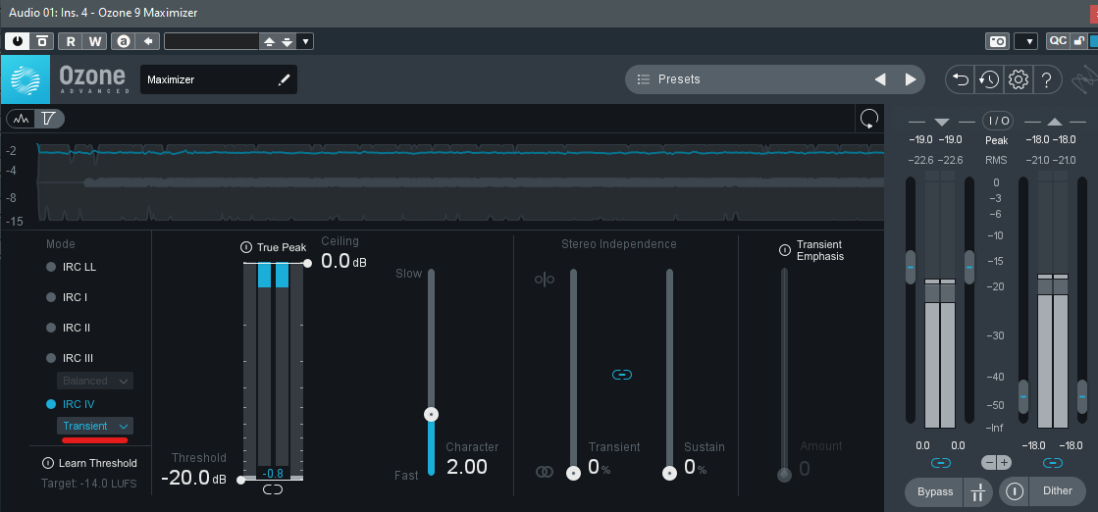The image size is (1098, 512).
Task: Toggle threshold-ceiling link icon below meter
Action: pyautogui.click(x=273, y=489)
